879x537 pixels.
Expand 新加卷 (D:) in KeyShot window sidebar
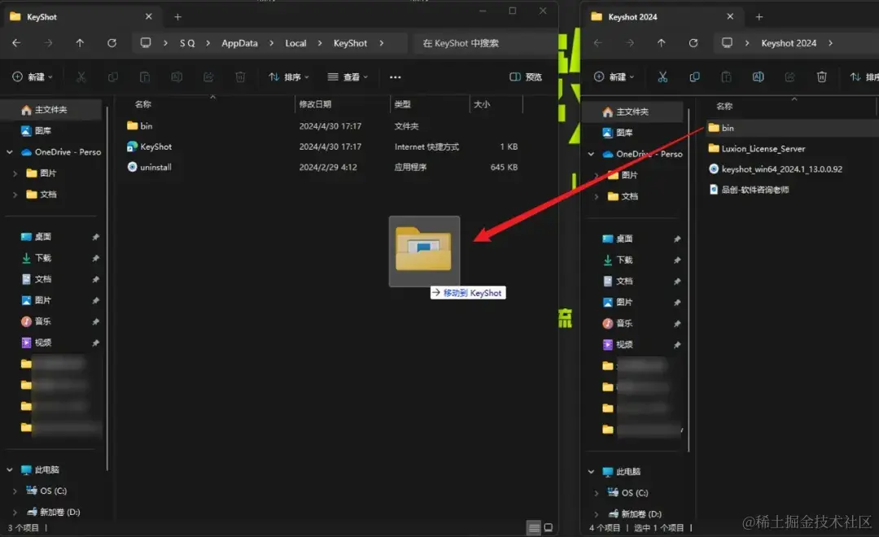tap(15, 512)
